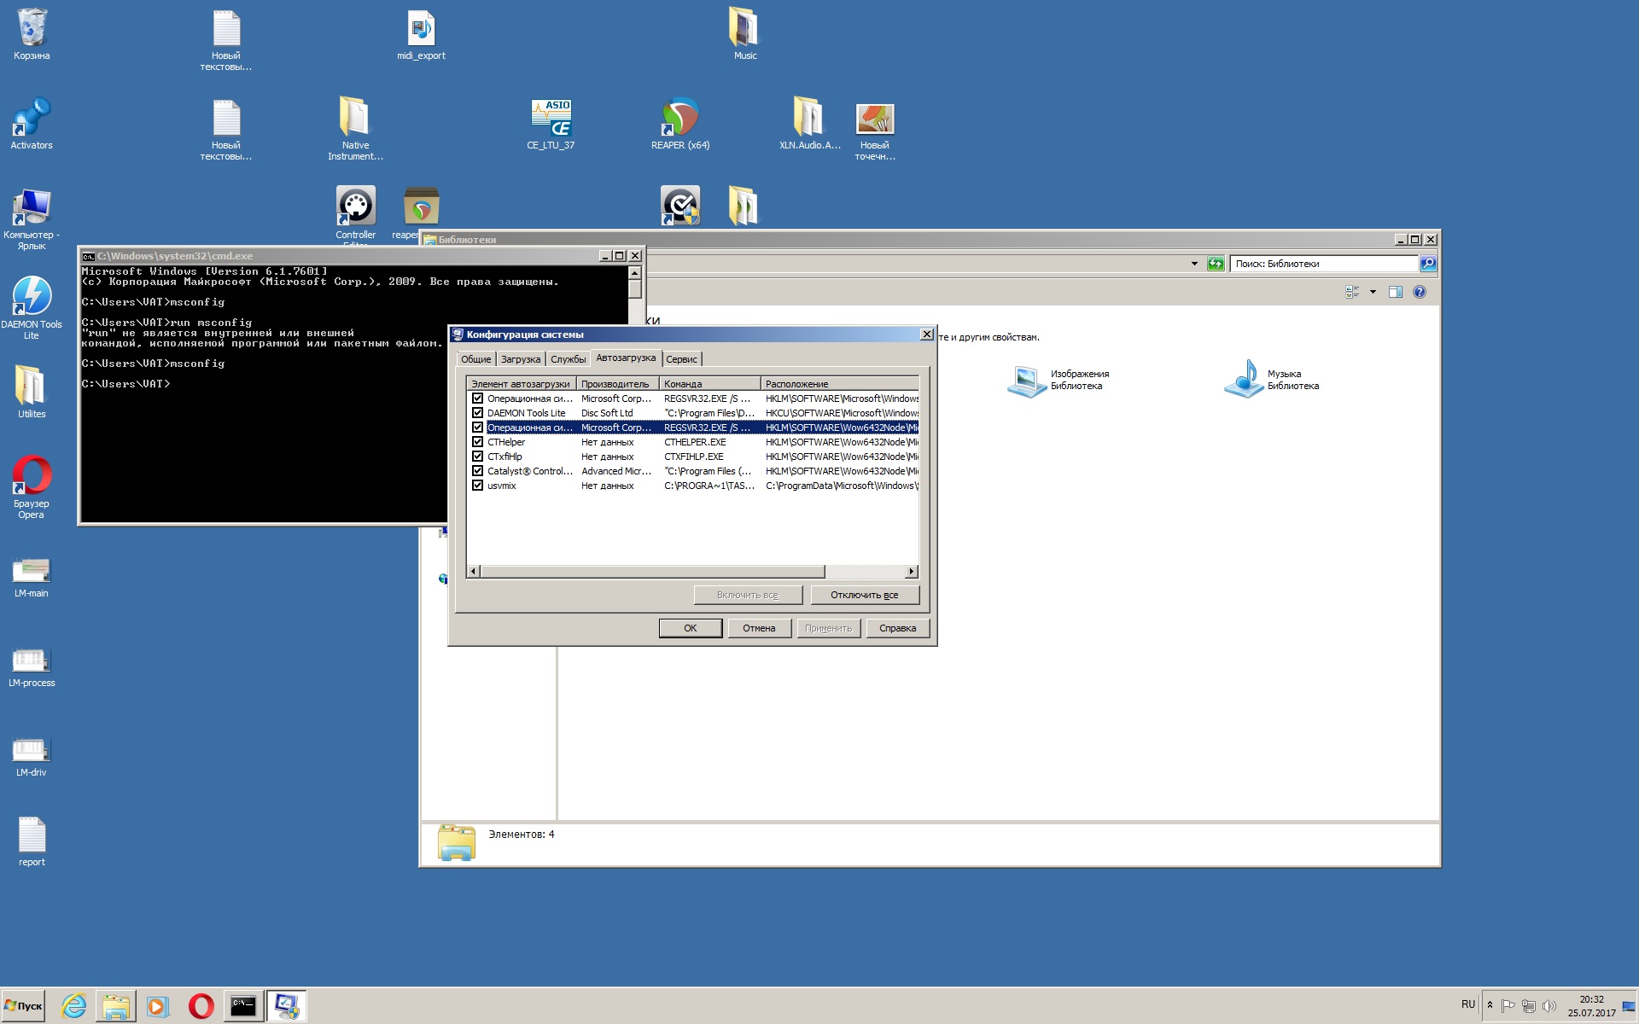Expand the Explorer address bar dropdown arrow

(x=1193, y=264)
